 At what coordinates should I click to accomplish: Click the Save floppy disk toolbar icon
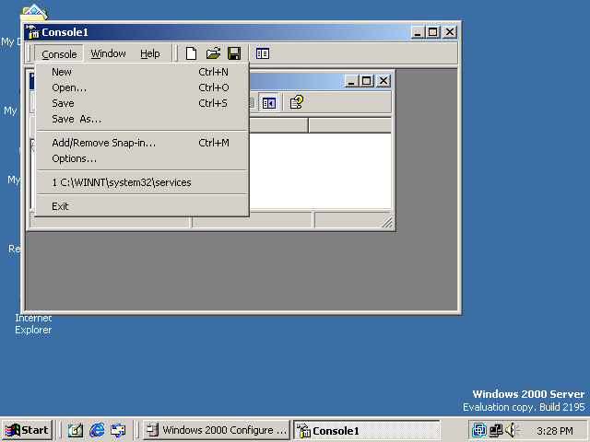tap(234, 53)
